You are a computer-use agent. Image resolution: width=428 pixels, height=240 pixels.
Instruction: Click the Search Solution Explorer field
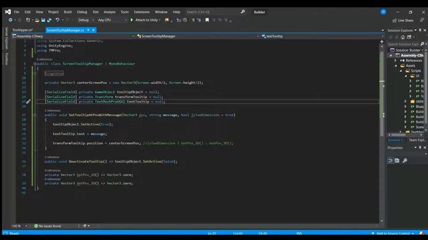tap(404, 44)
